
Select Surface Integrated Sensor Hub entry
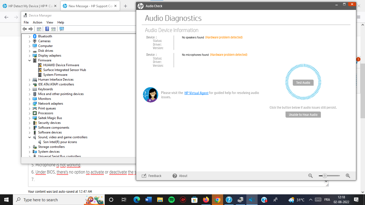(x=65, y=70)
